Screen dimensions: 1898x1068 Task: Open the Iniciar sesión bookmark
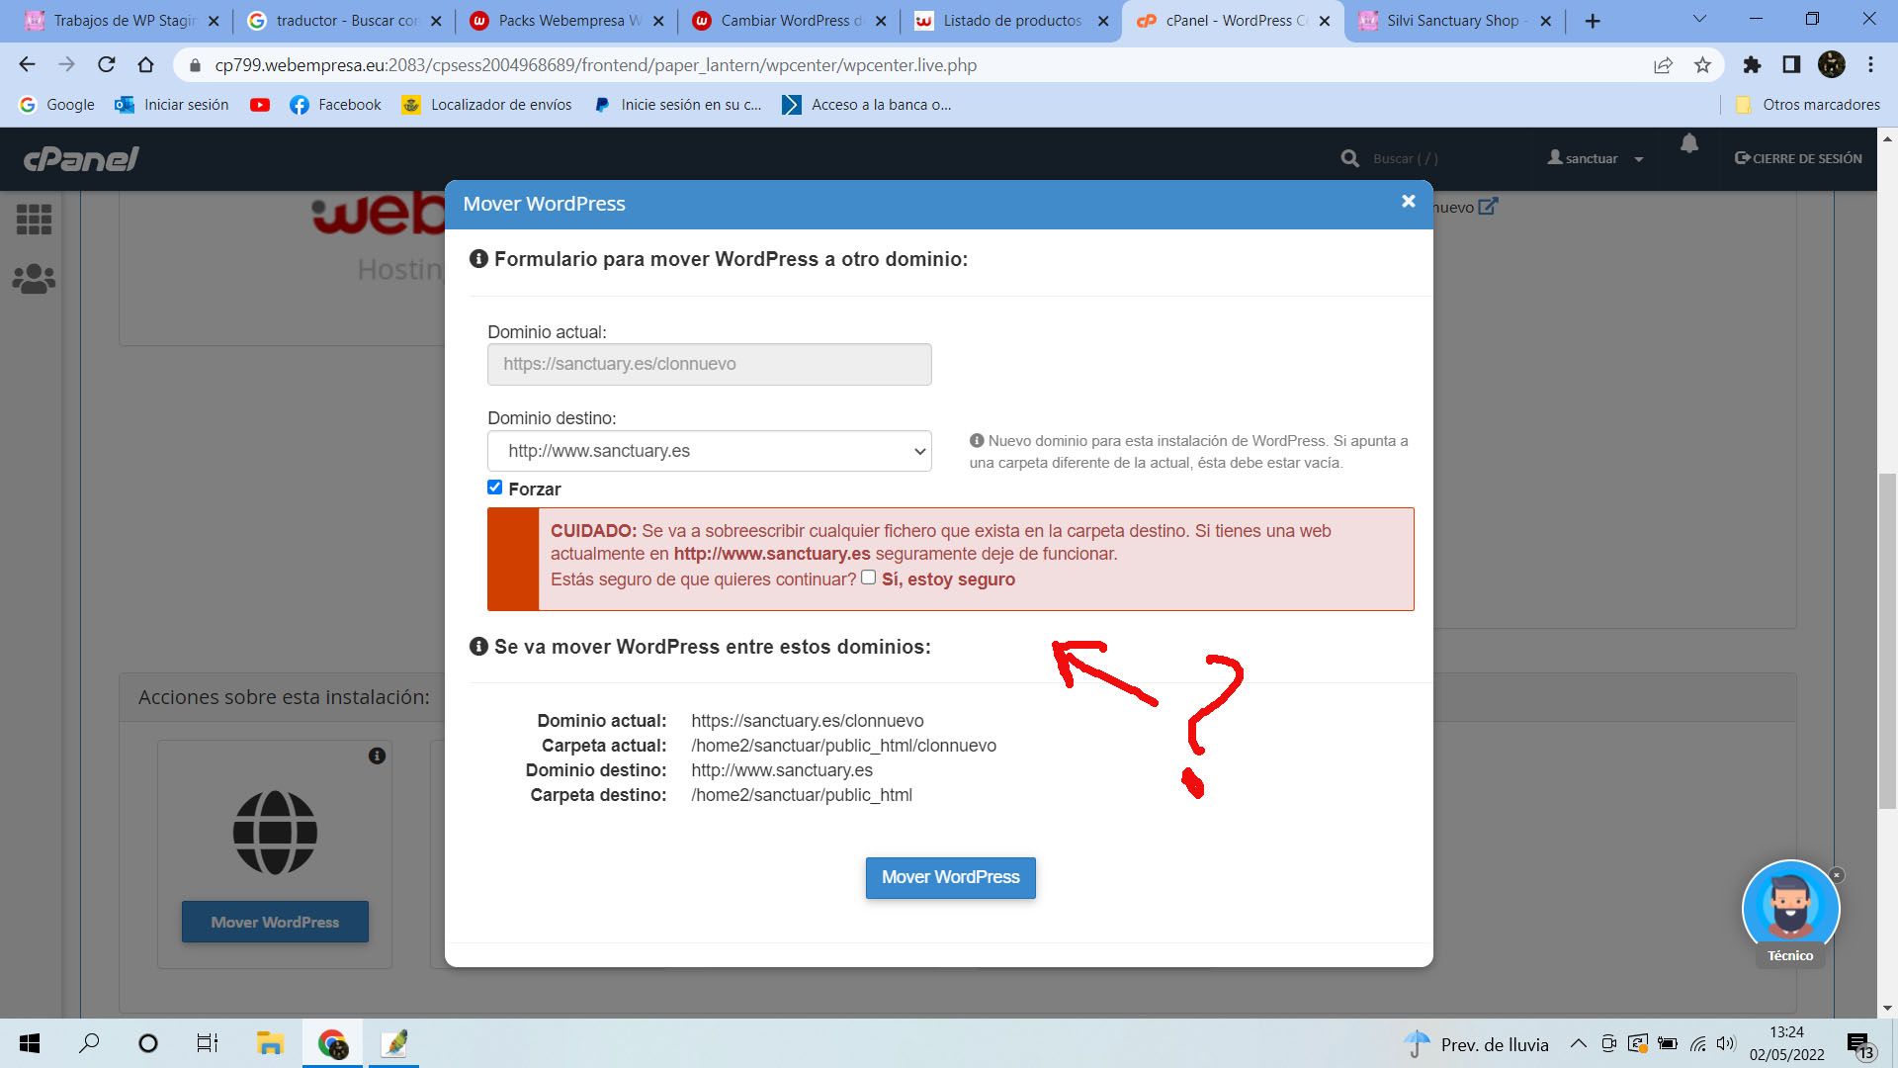172,105
